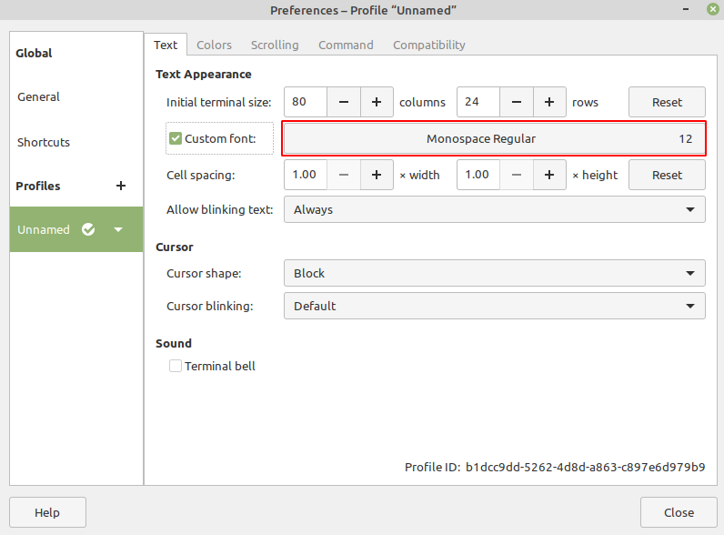Image resolution: width=724 pixels, height=535 pixels.
Task: Switch to the Colors tab
Action: pos(214,45)
